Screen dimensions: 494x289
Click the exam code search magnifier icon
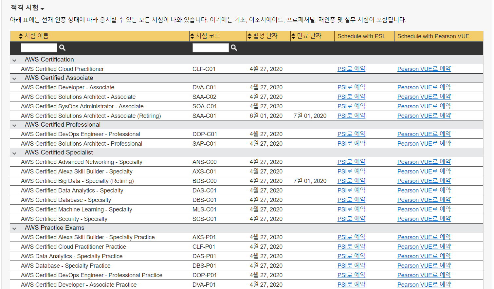[234, 48]
